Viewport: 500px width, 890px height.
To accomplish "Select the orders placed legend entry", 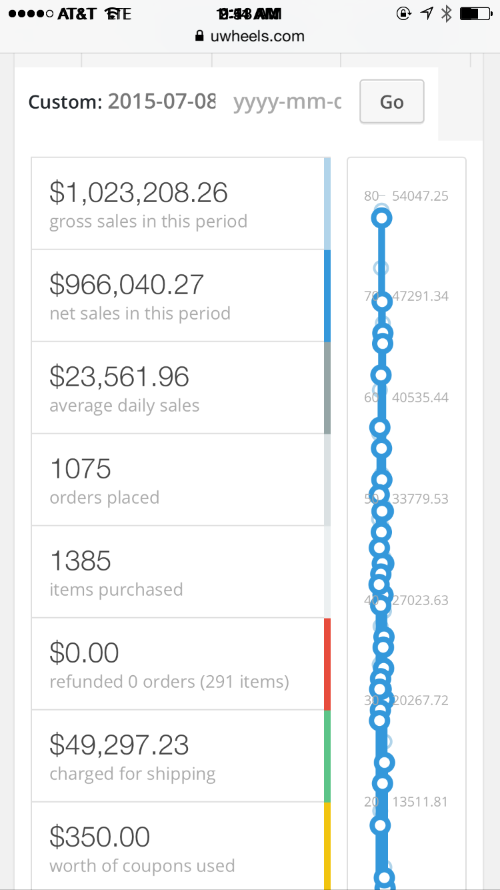I will click(x=177, y=480).
